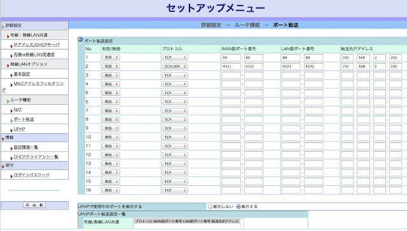The height and width of the screenshot is (231, 407).
Task: Click row 2 IP second octet 168 field
Action: pos(363,66)
